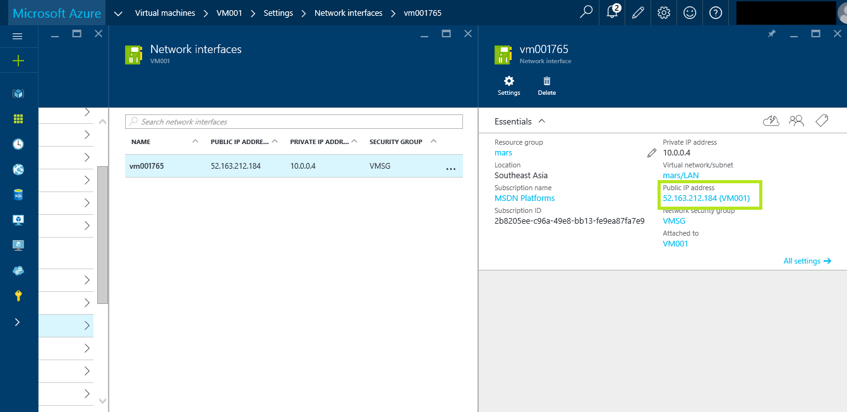Click the smiley feedback icon
The image size is (847, 412).
[690, 12]
